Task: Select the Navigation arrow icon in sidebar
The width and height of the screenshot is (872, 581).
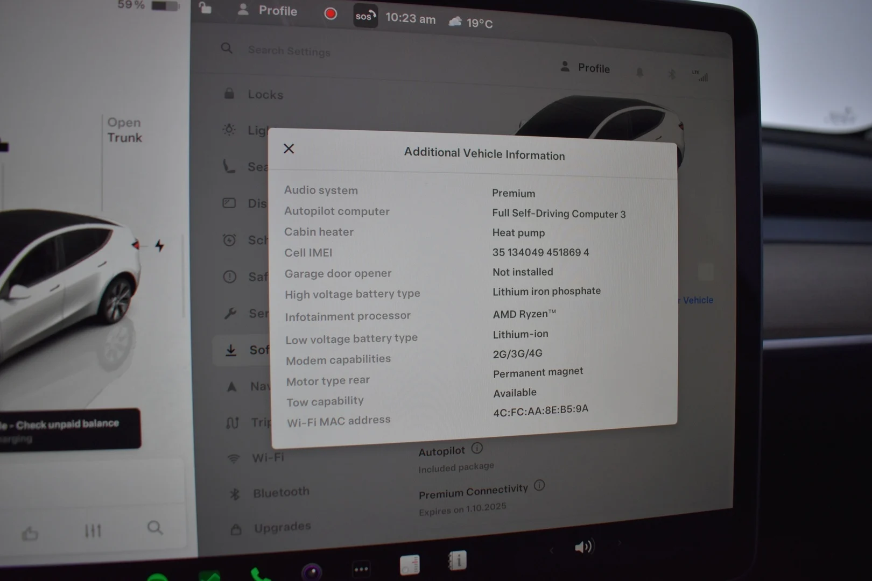Action: pos(231,387)
